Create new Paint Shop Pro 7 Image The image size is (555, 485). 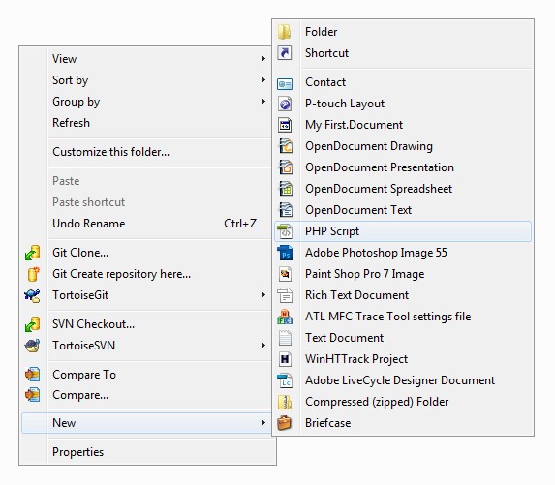[403, 274]
